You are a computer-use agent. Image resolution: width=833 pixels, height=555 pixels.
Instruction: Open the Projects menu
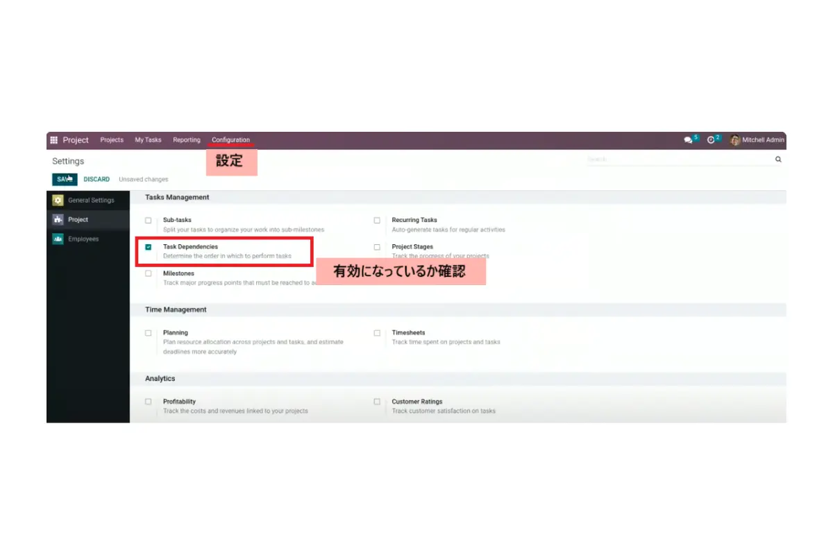click(112, 140)
